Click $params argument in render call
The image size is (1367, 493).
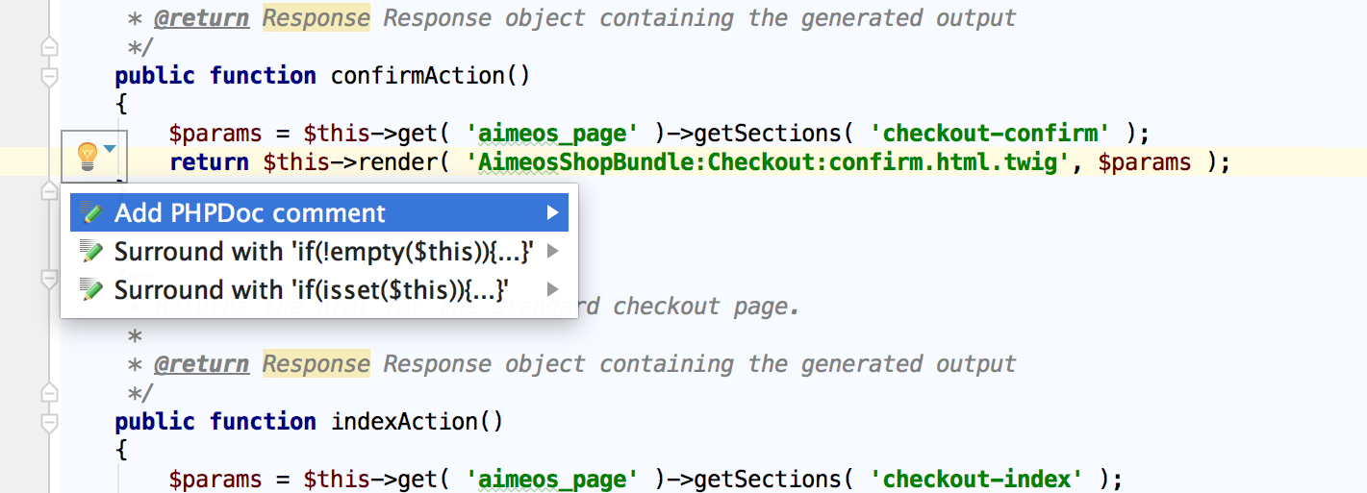pos(1144,162)
